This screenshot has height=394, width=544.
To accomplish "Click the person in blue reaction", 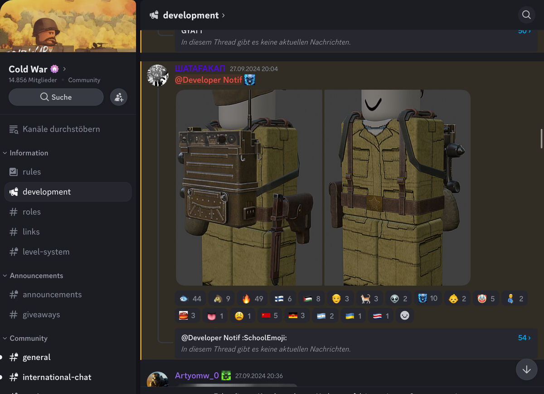I will coord(515,298).
